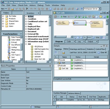This screenshot has width=110, height=109.
Task: Close the Basic Properties panel
Action: point(50,66)
